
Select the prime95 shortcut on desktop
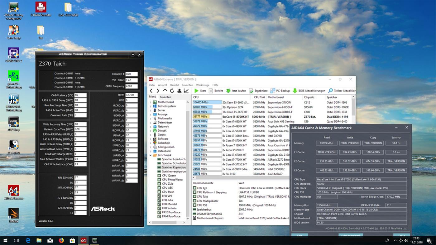click(x=13, y=80)
